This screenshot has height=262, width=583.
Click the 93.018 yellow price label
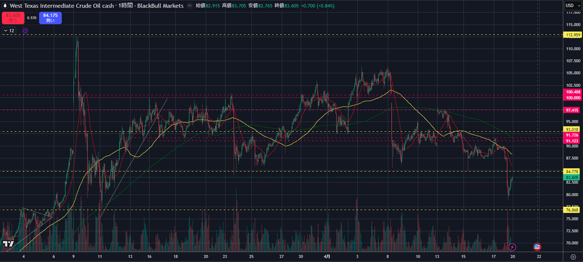(x=571, y=129)
